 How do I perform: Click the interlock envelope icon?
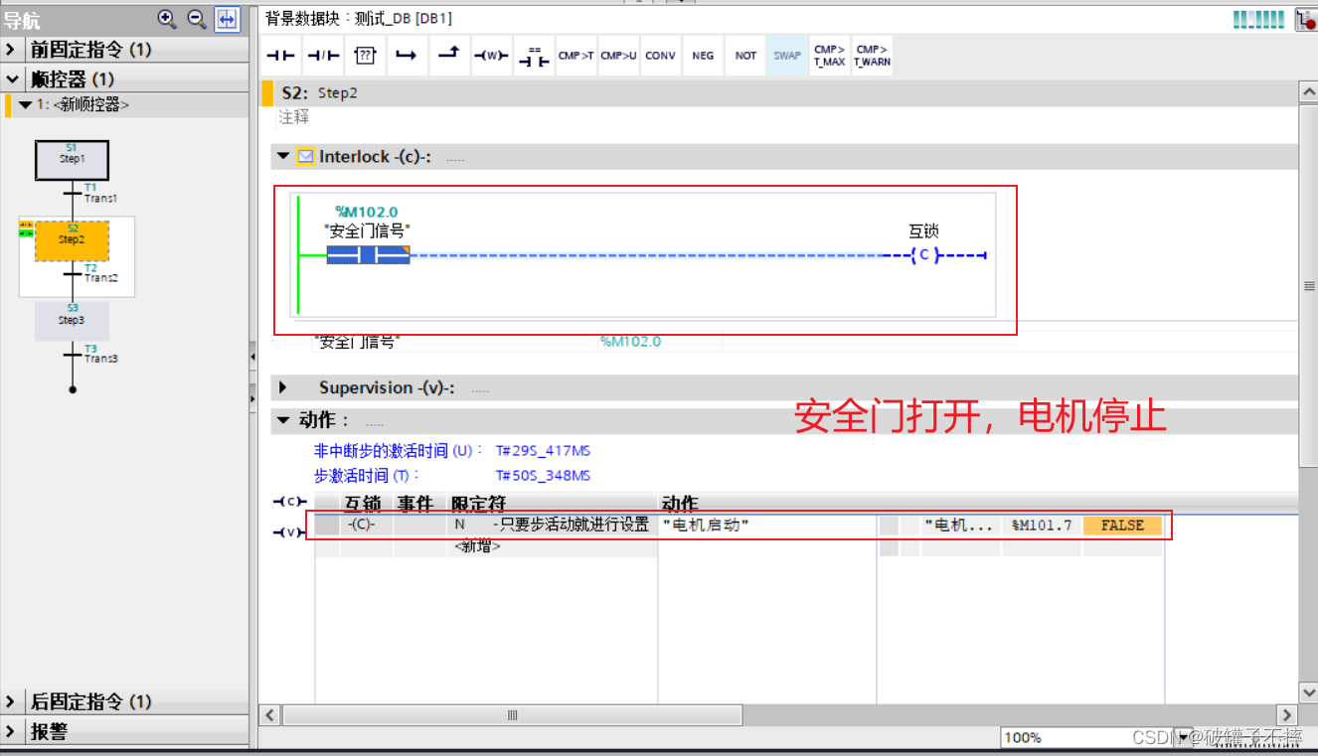click(306, 157)
